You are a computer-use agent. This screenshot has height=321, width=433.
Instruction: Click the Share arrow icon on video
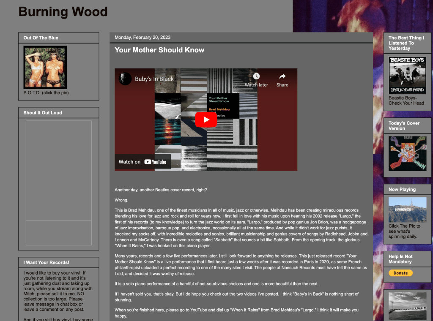(282, 76)
